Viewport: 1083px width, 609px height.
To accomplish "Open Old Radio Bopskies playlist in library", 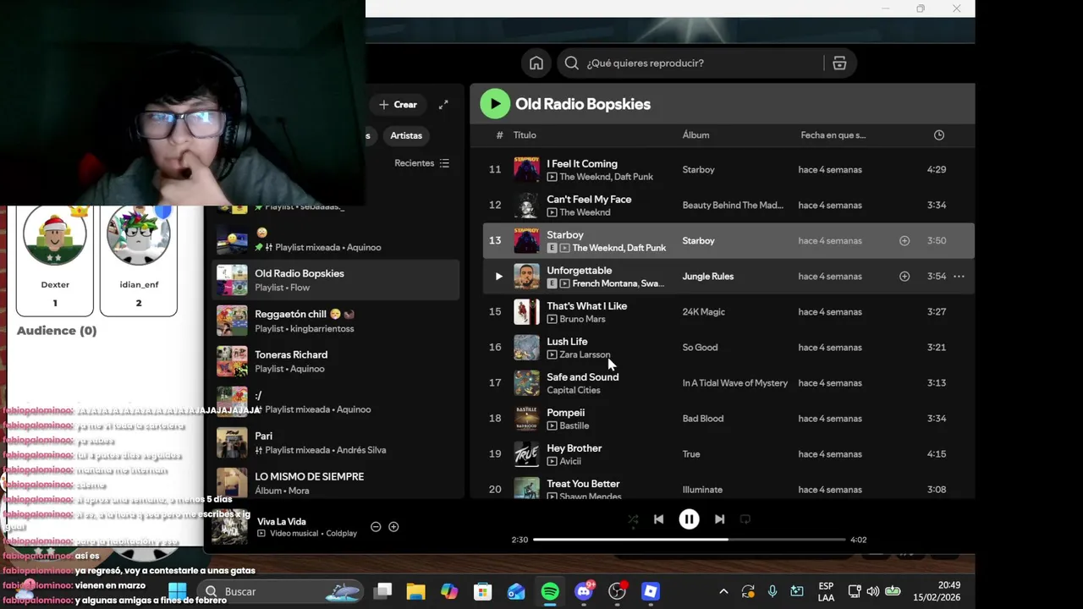I will [336, 280].
